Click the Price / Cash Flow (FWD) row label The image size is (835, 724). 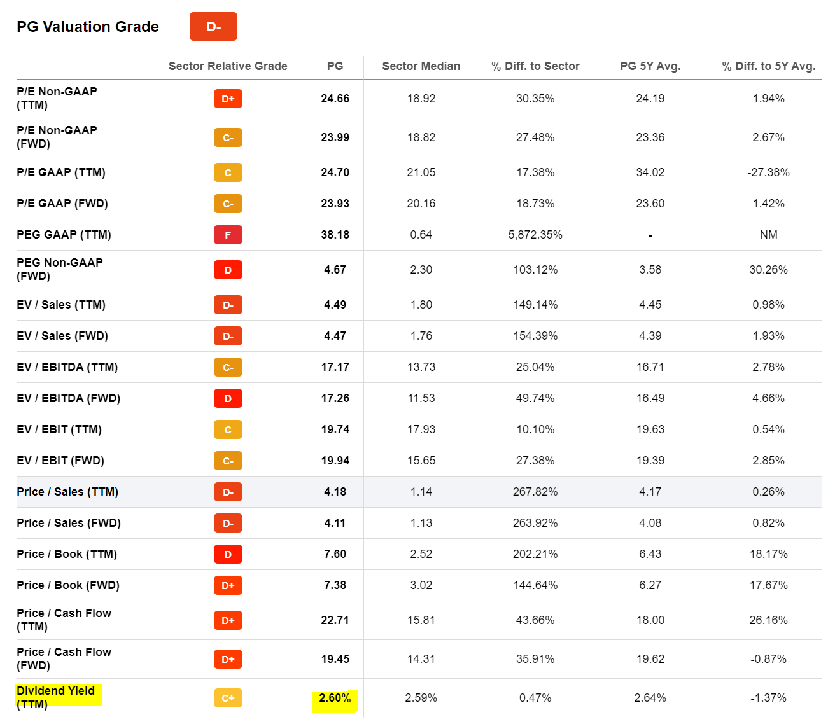click(64, 658)
